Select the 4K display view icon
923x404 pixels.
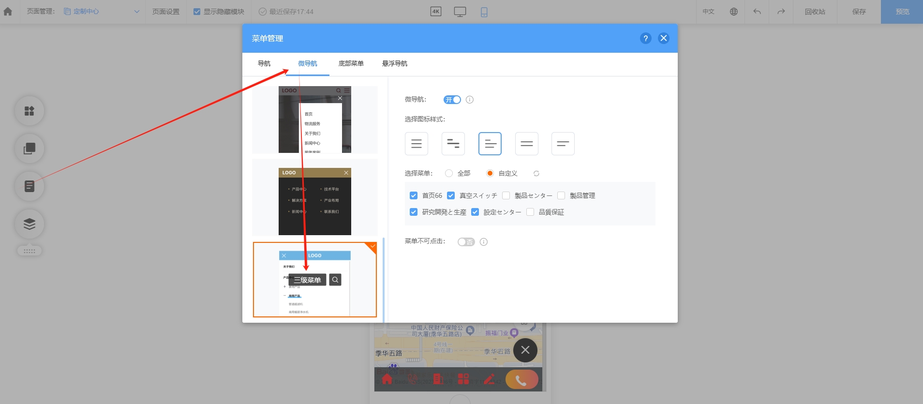435,12
